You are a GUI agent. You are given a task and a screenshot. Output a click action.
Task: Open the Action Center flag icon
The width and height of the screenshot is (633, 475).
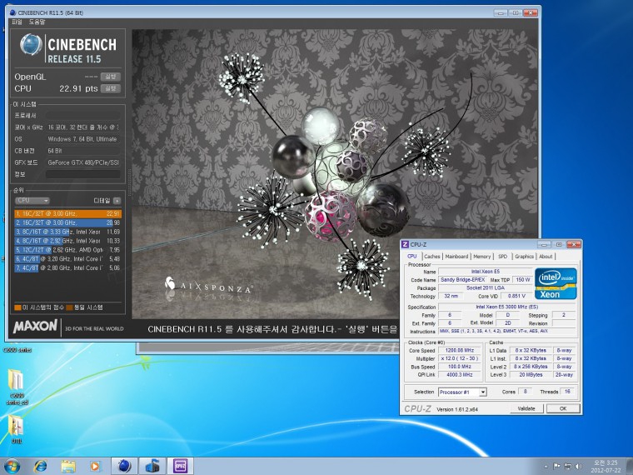[557, 466]
